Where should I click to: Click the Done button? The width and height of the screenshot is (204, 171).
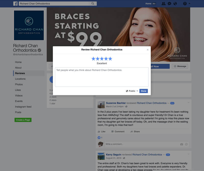[144, 91]
